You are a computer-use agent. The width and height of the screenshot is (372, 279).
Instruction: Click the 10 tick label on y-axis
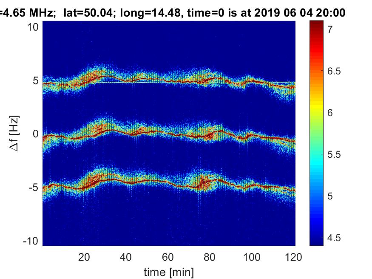click(34, 27)
